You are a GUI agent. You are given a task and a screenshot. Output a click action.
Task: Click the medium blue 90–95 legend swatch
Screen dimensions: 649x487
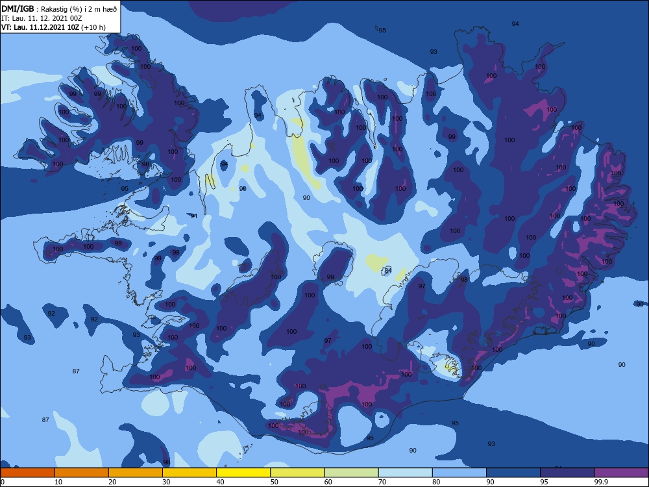point(513,473)
